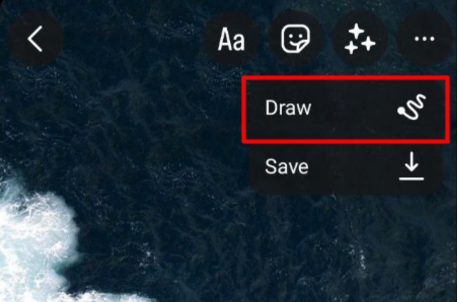Apply effects with the sparkle stars button

pos(360,39)
